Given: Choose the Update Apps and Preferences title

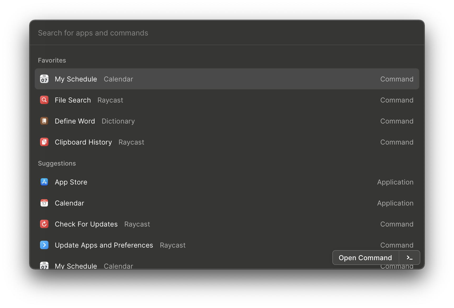Looking at the screenshot, I should [104, 245].
